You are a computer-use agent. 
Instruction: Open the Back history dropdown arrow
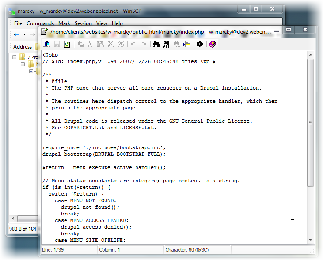point(24,34)
